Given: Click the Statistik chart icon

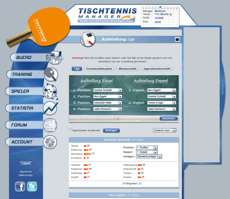Looking at the screenshot, I should (51, 108).
